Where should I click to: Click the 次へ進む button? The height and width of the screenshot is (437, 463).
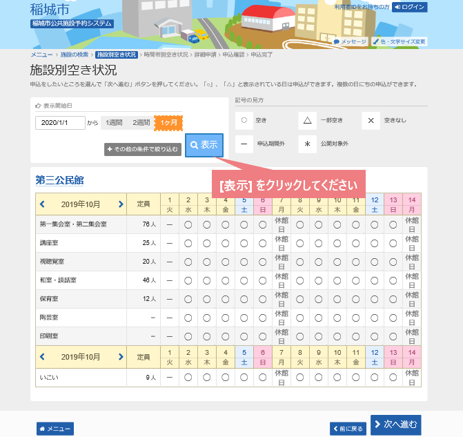395,425
